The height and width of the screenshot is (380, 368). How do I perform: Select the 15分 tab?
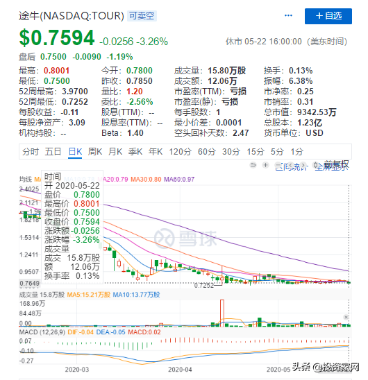tap(256, 152)
